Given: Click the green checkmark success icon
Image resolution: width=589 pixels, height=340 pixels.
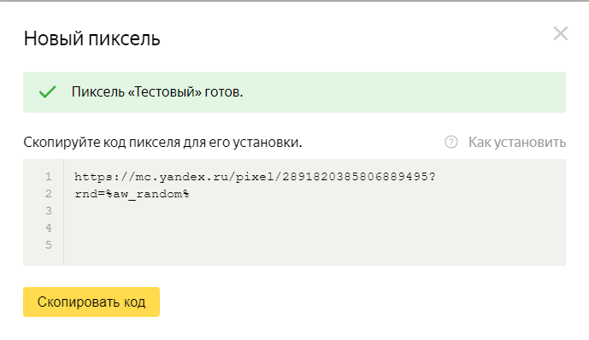Looking at the screenshot, I should pos(47,92).
